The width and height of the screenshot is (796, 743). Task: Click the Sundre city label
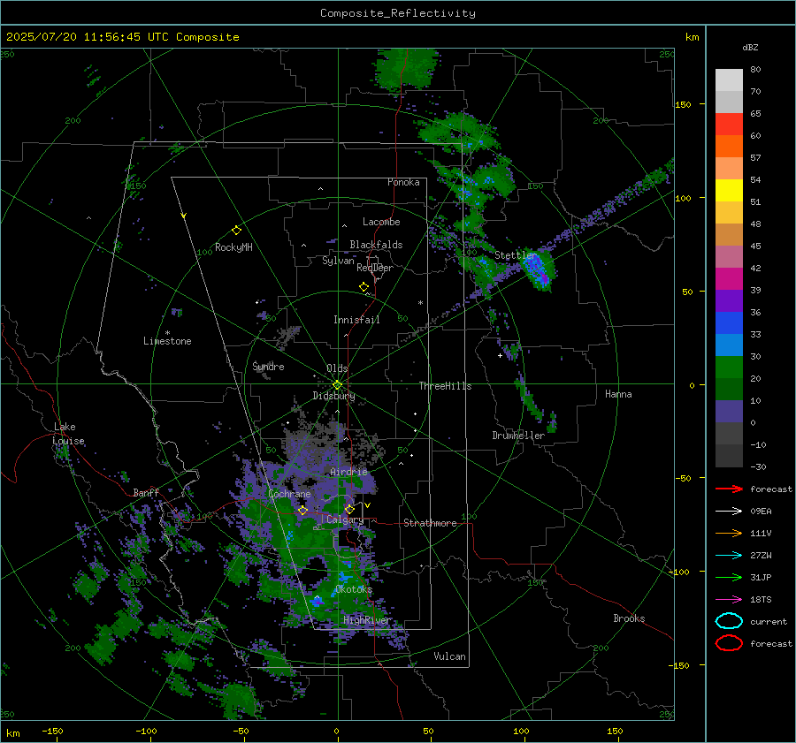tap(268, 366)
